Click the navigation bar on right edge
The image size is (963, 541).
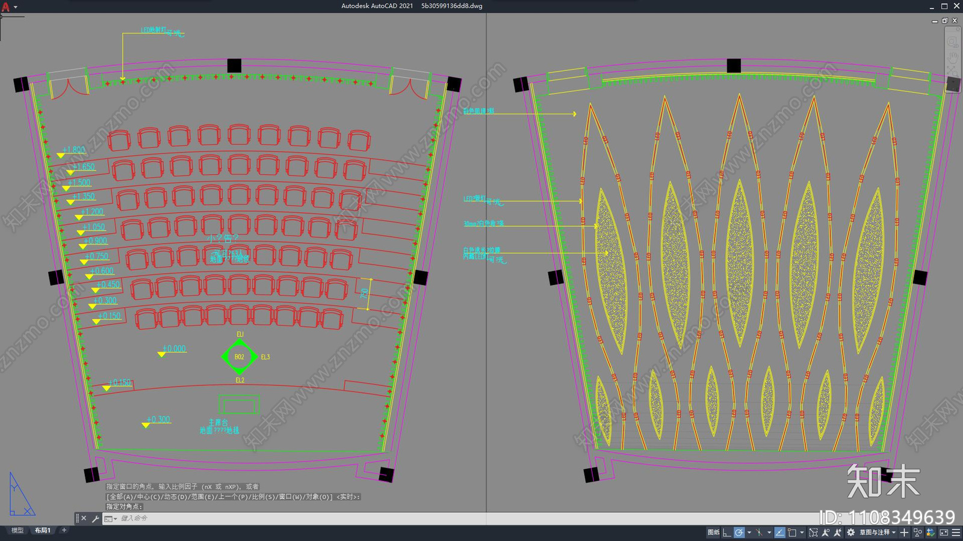tap(952, 59)
